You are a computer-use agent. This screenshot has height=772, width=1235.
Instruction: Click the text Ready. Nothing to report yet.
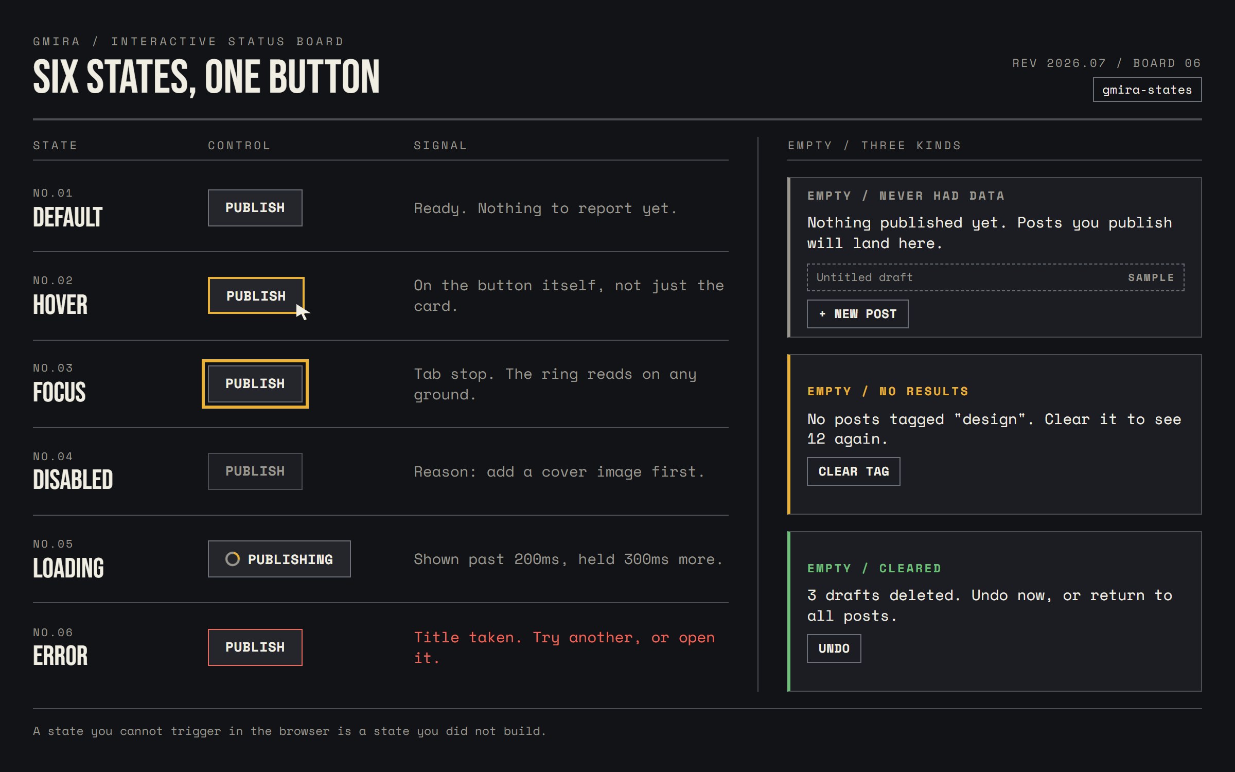click(545, 208)
